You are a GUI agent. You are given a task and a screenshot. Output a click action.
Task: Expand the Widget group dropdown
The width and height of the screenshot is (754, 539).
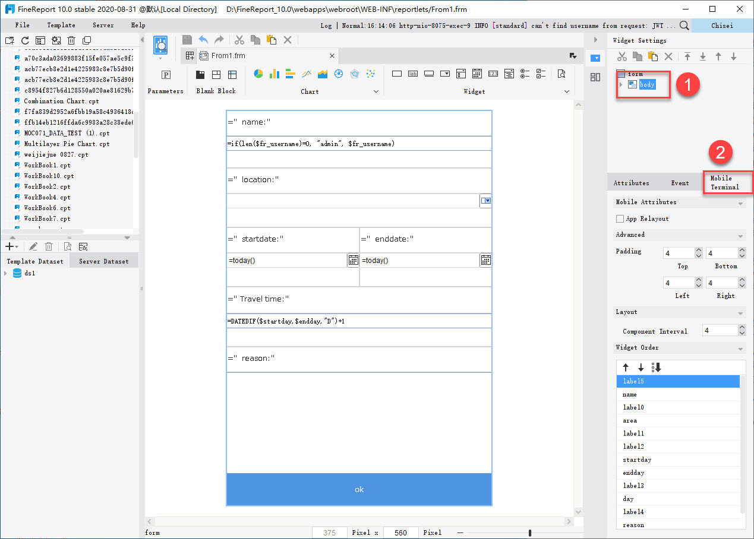[566, 91]
